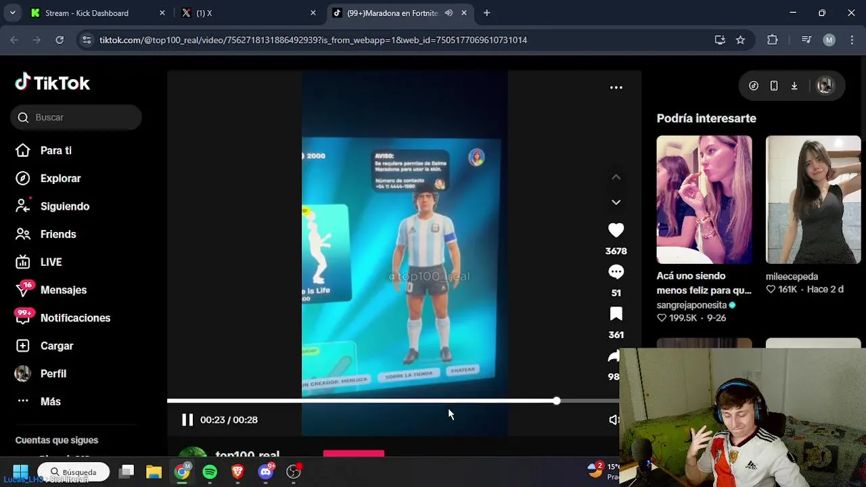866x487 pixels.
Task: Open browser extensions puzzle icon
Action: pyautogui.click(x=773, y=40)
